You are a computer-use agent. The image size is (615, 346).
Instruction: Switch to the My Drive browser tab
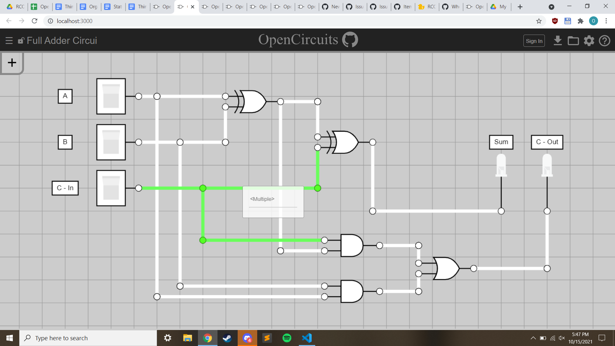click(499, 7)
